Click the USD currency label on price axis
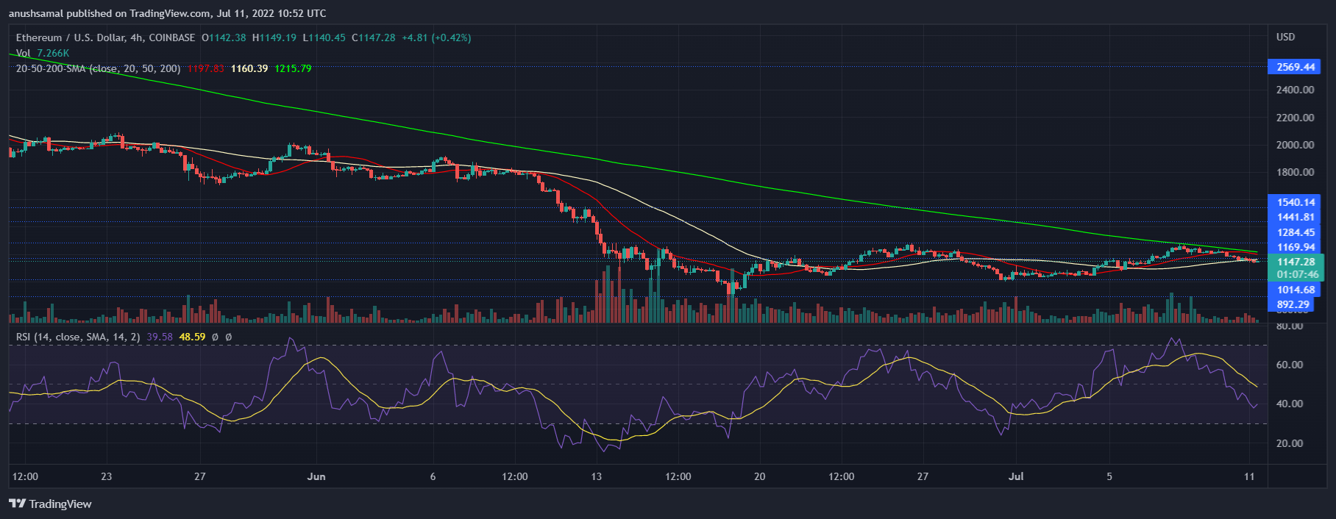Viewport: 1336px width, 519px height. click(1286, 37)
